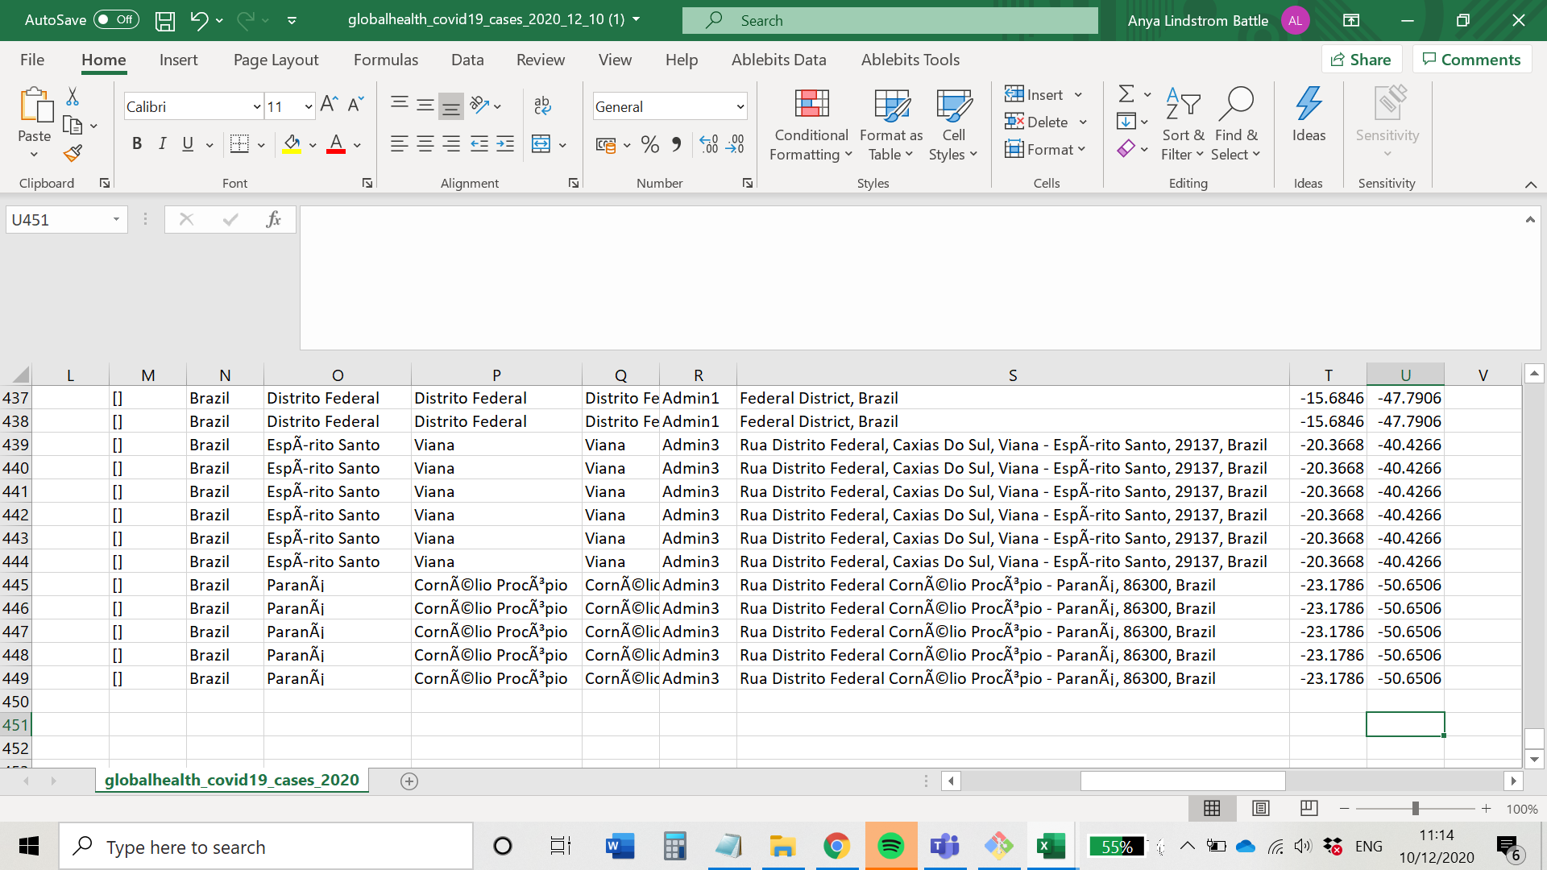This screenshot has width=1547, height=870.
Task: Click the Percent Style icon
Action: (650, 145)
